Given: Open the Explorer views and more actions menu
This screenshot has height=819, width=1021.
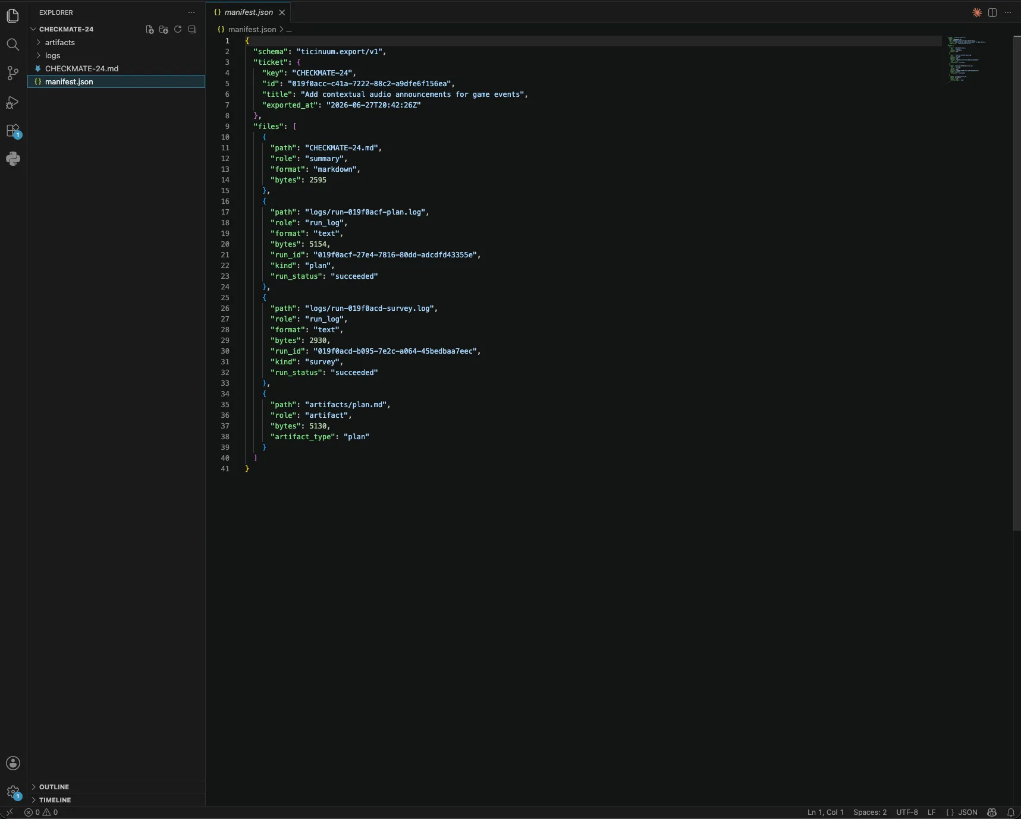Looking at the screenshot, I should 191,12.
